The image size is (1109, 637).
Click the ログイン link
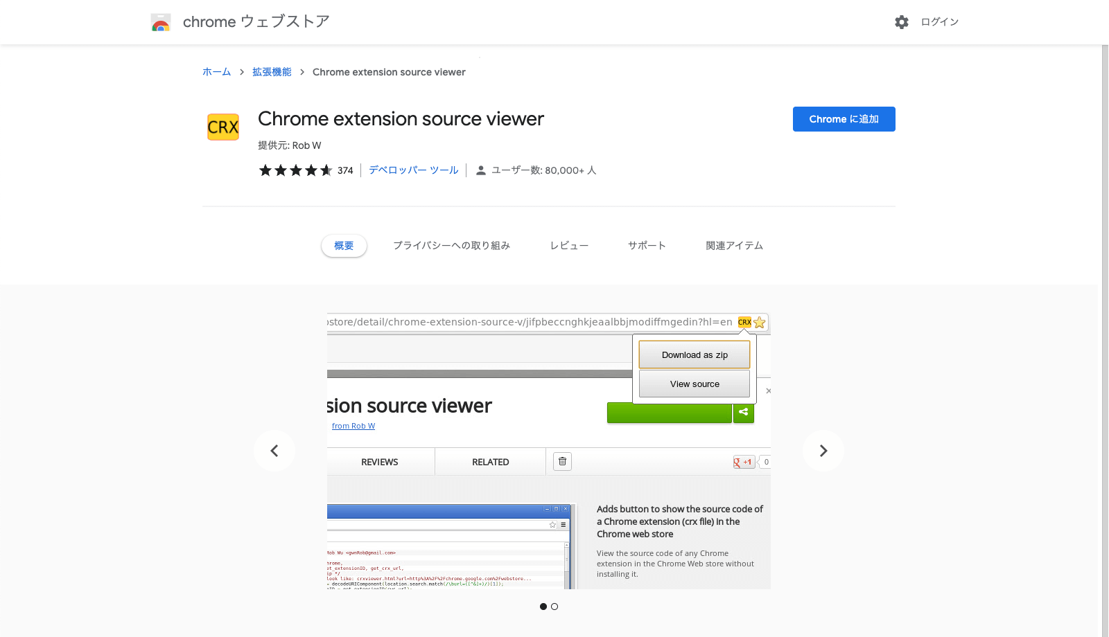coord(939,22)
